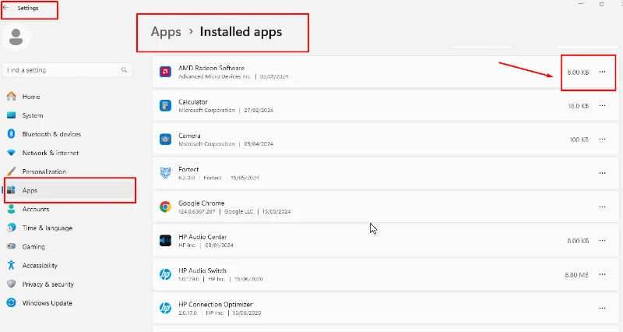The height and width of the screenshot is (332, 623).
Task: Click the Fortect shield icon
Action: click(x=165, y=173)
